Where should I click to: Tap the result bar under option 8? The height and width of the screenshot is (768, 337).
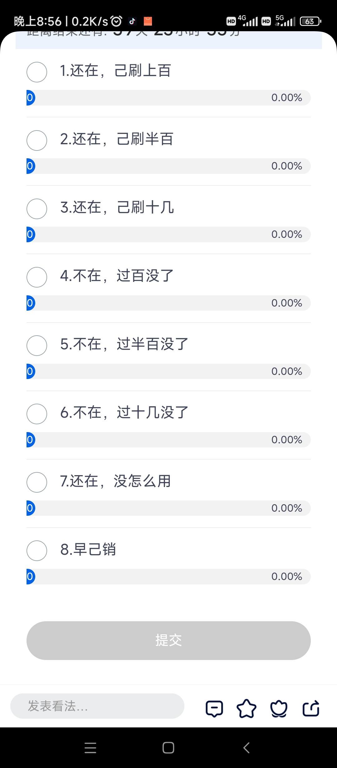pos(168,576)
